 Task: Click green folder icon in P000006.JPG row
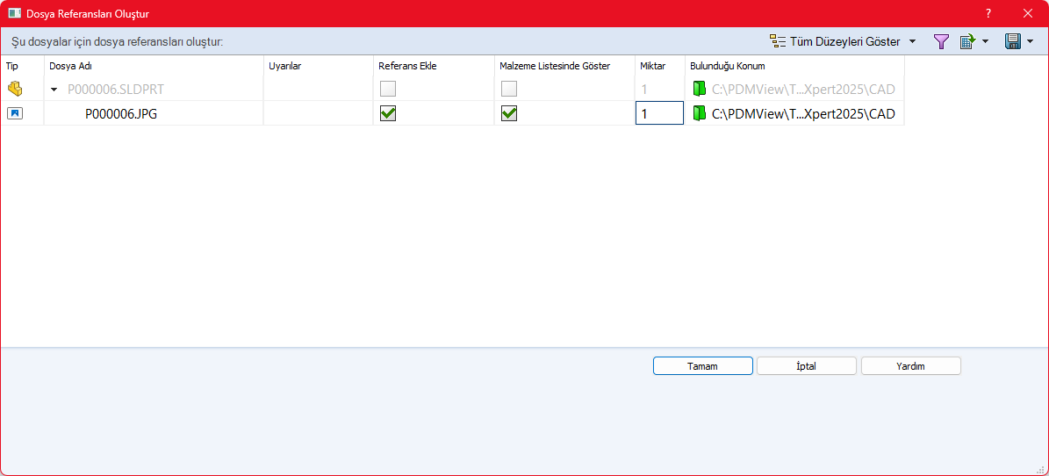[x=699, y=113]
